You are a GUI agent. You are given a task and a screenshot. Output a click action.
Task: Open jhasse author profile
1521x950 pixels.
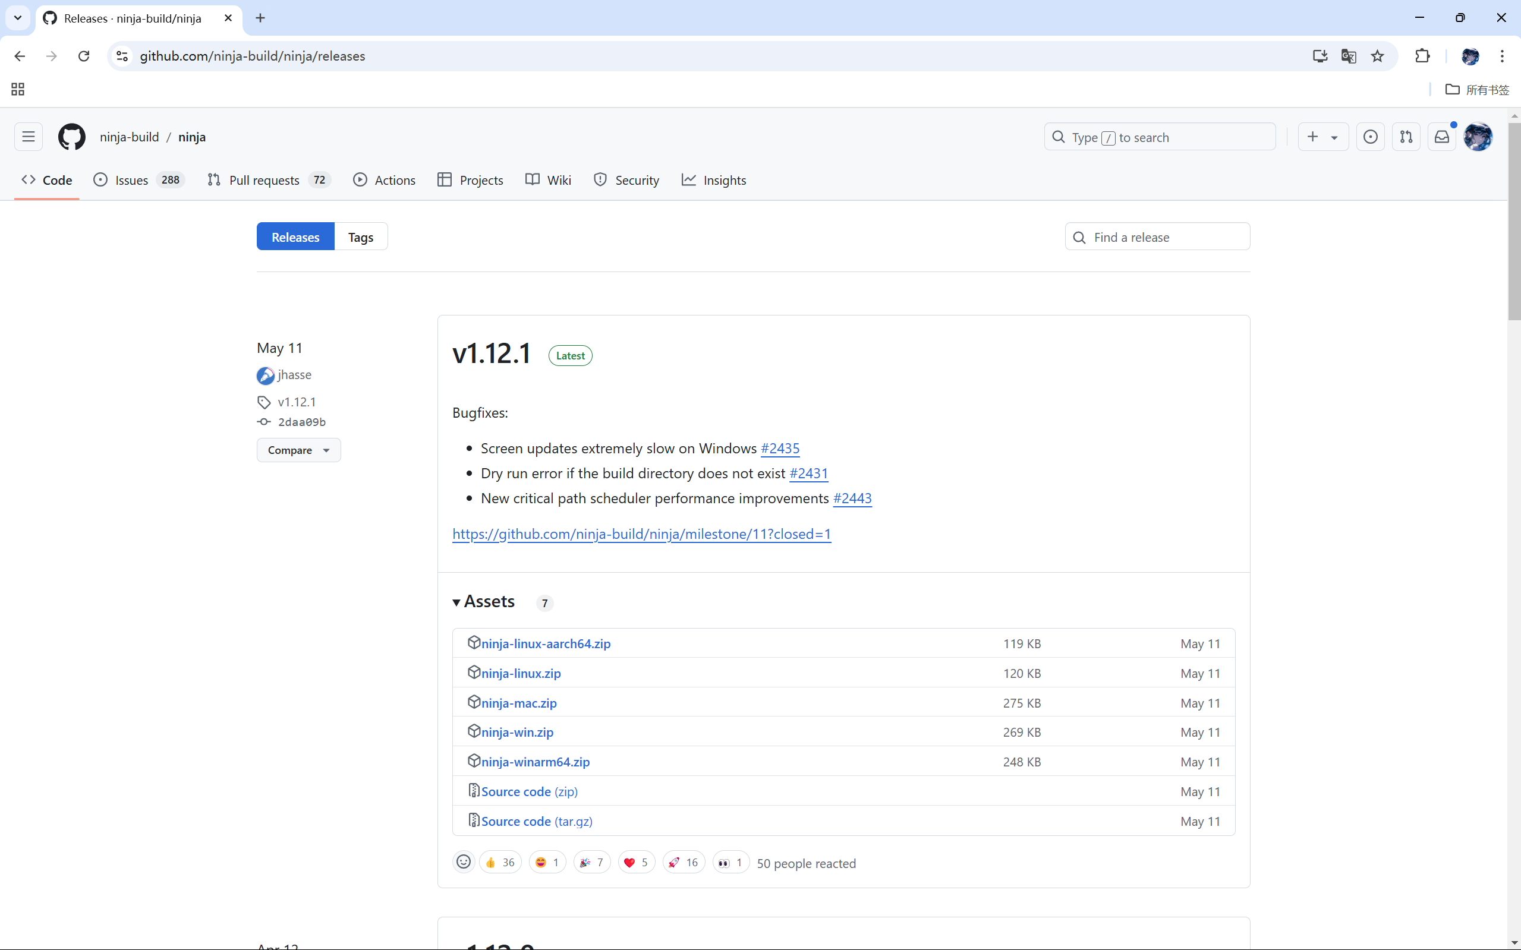294,375
